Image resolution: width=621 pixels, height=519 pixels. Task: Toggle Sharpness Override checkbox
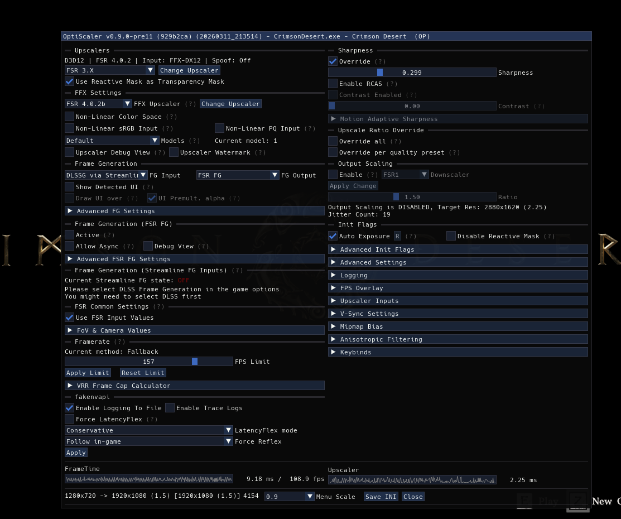[x=333, y=61]
